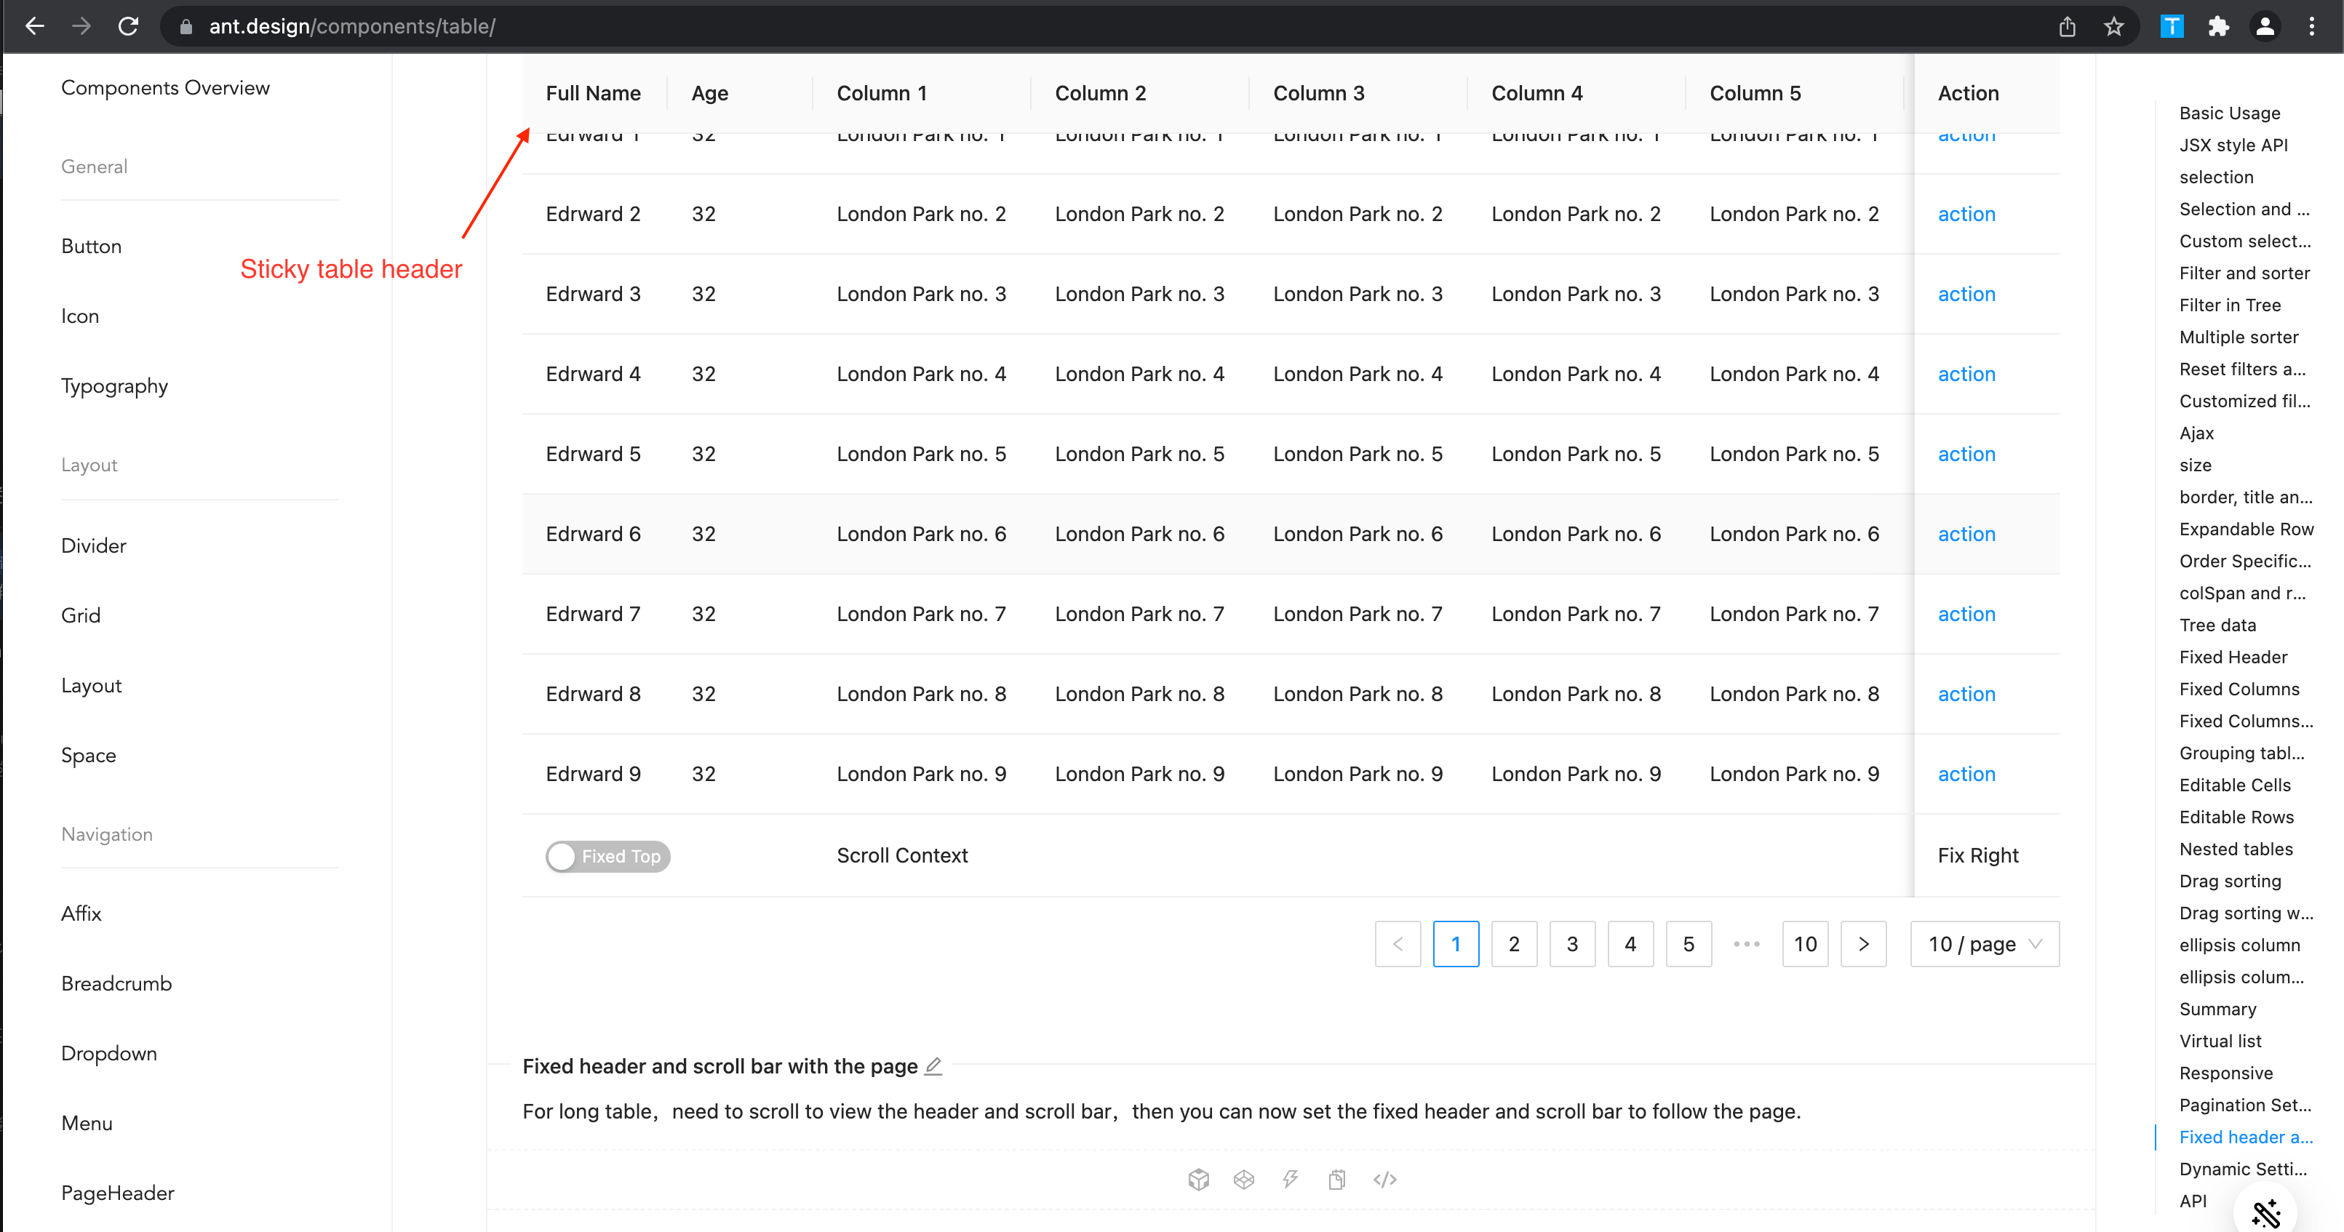Image resolution: width=2344 pixels, height=1232 pixels.
Task: Open the 10 / page size dropdown
Action: click(1985, 943)
